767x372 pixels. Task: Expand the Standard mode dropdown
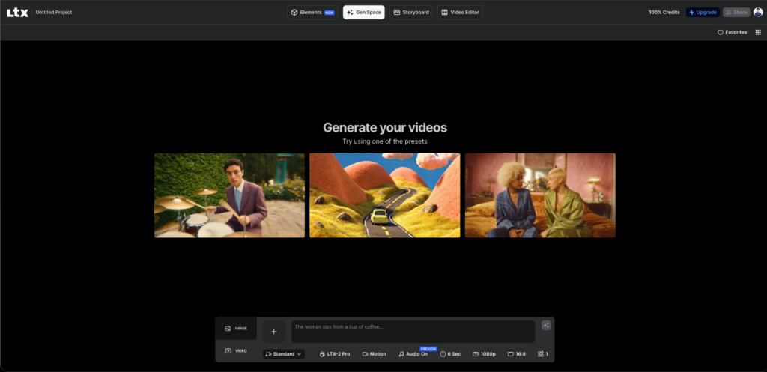(284, 353)
